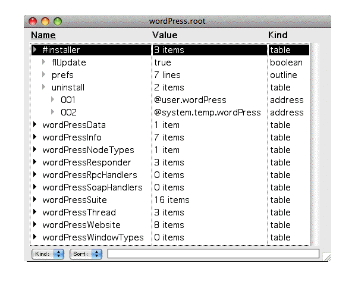Click the value "true" for flUpdate

click(x=162, y=62)
